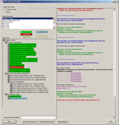Select the Debug radio button
This screenshot has width=119, height=125.
click(x=4, y=12)
